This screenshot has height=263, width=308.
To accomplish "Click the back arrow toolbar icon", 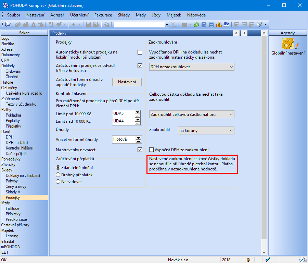I will click(74, 24).
